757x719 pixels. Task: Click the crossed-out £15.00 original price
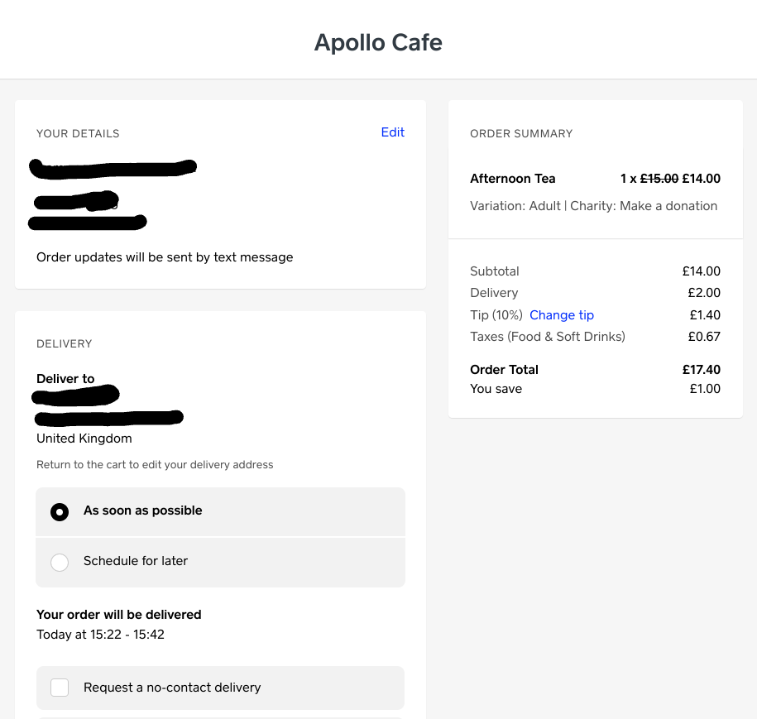[659, 179]
